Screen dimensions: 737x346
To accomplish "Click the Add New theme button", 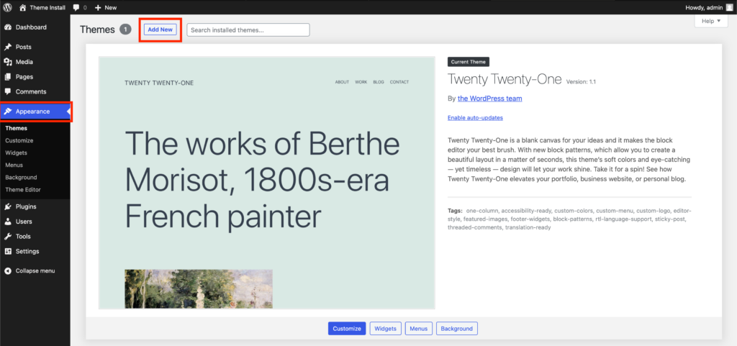I will pyautogui.click(x=160, y=29).
